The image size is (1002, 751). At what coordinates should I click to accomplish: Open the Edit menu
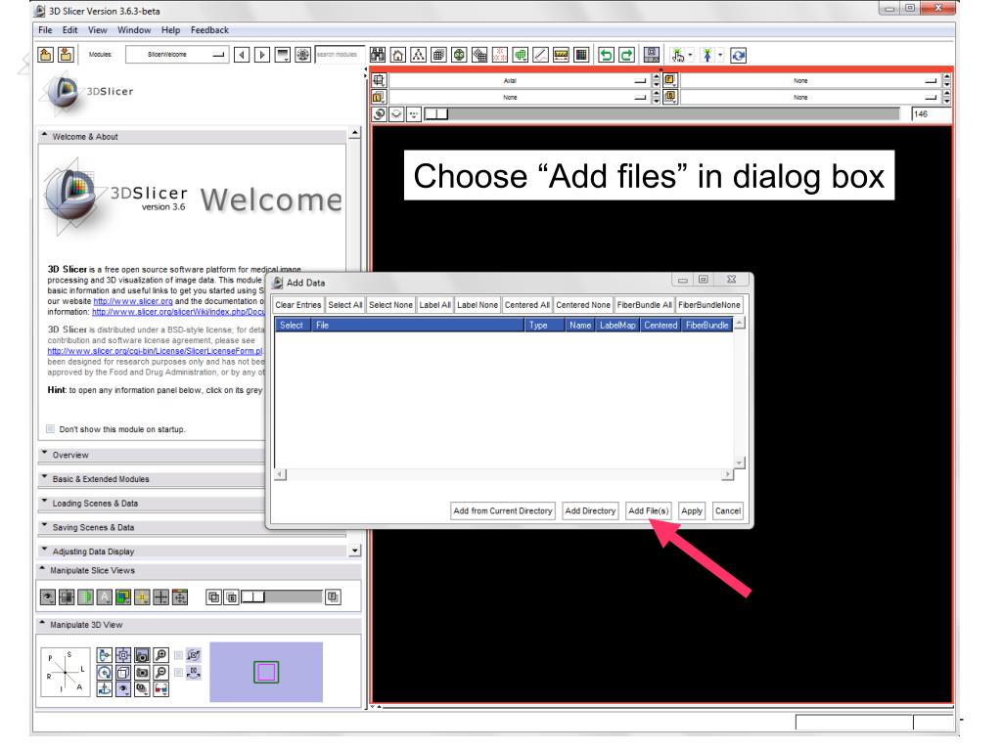(69, 30)
